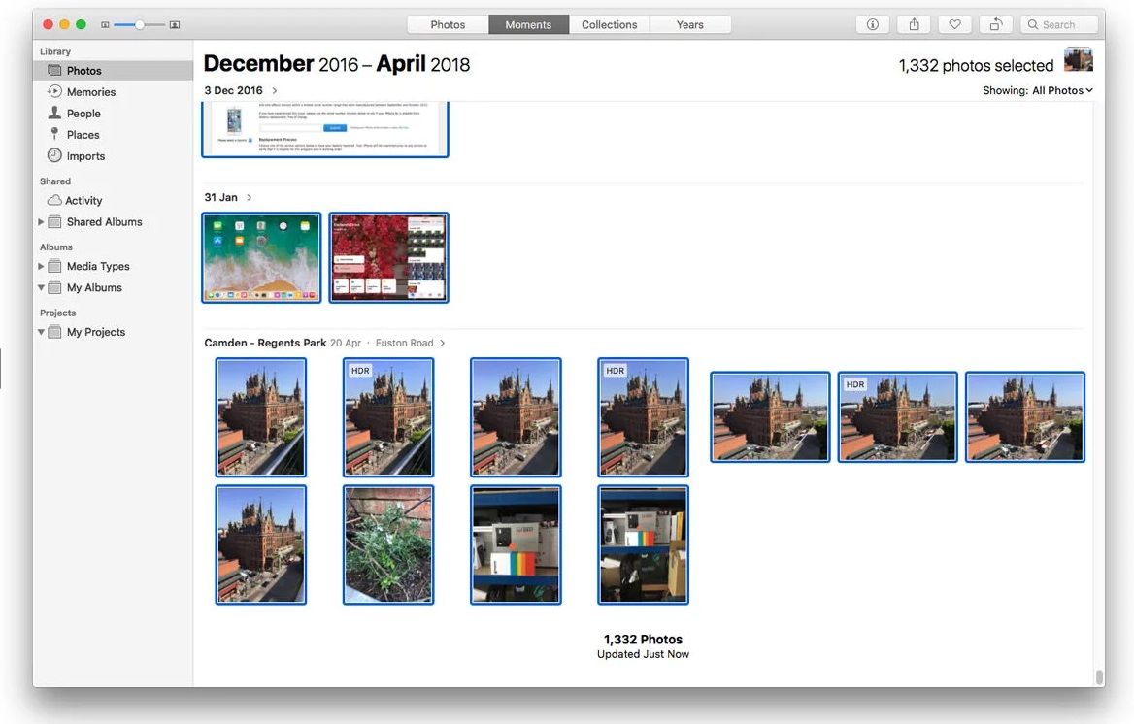
Task: Open the Memories icon in sidebar
Action: point(54,91)
